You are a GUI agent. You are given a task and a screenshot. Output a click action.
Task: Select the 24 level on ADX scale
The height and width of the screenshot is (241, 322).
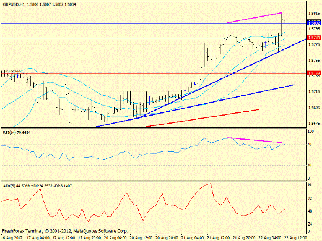pos(310,224)
